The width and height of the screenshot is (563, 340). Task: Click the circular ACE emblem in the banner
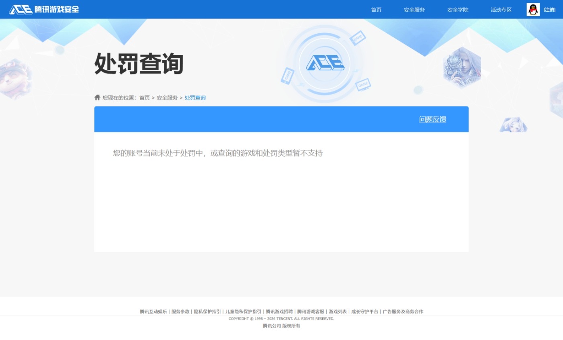click(325, 63)
